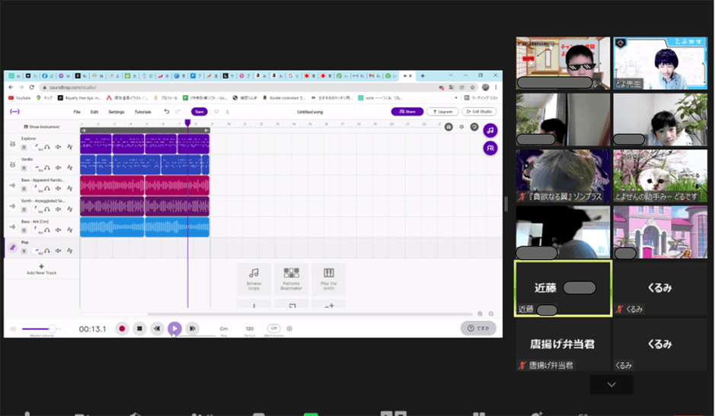Open the purple collaborators button

(x=490, y=148)
